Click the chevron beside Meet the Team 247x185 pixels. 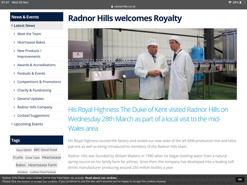pyautogui.click(x=14, y=34)
